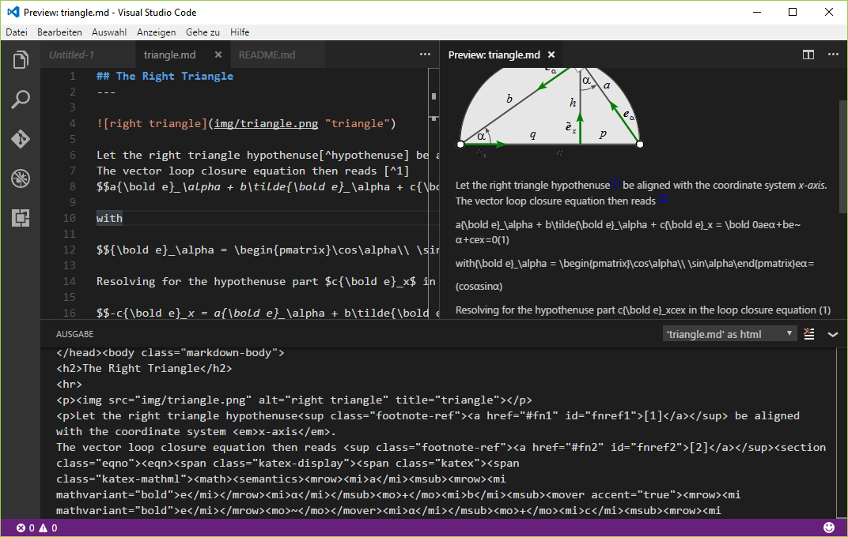This screenshot has height=537, width=848.
Task: Click line number 1 in the editor
Action: tap(73, 76)
